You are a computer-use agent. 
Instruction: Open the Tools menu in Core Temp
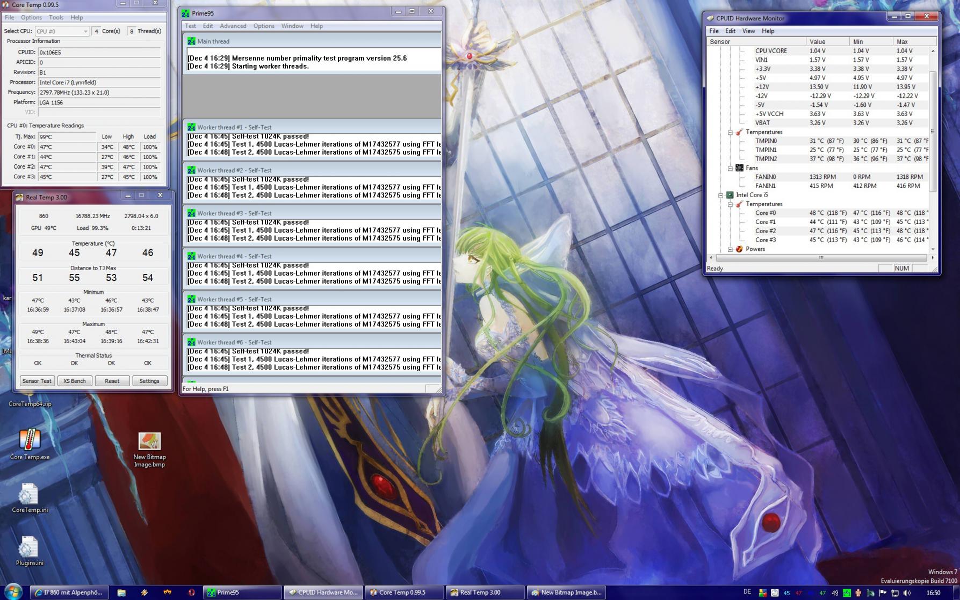pos(56,17)
